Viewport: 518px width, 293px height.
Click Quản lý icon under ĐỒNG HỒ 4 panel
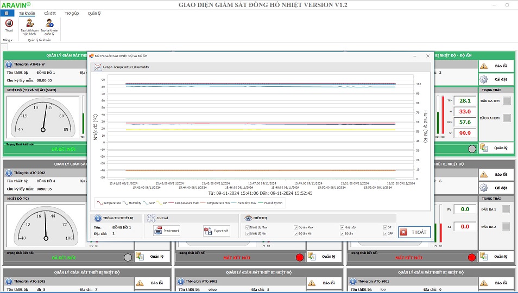coord(139,257)
